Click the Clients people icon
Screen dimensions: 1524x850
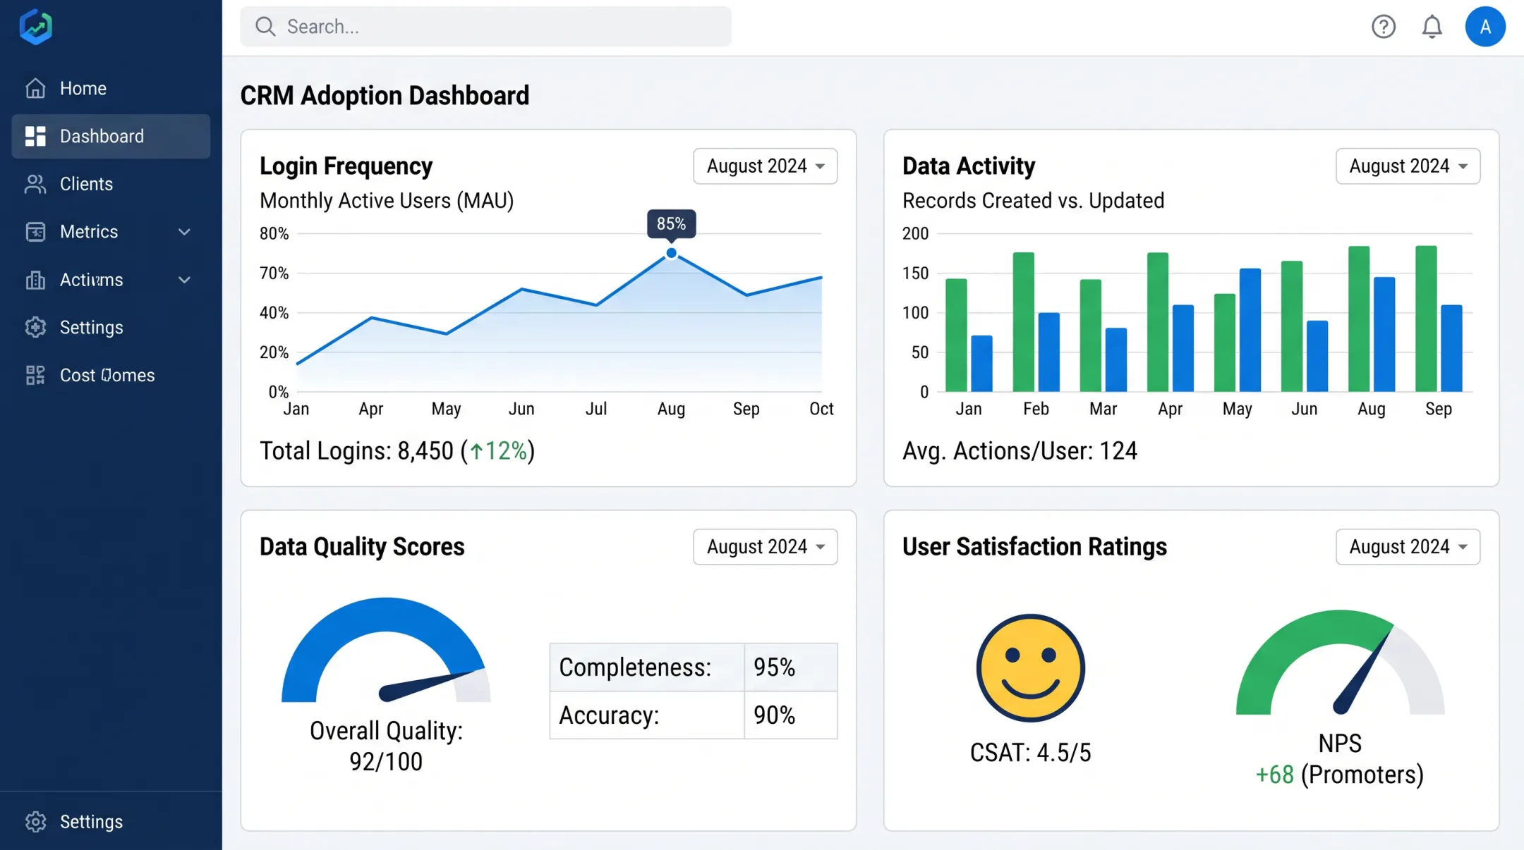(x=35, y=184)
